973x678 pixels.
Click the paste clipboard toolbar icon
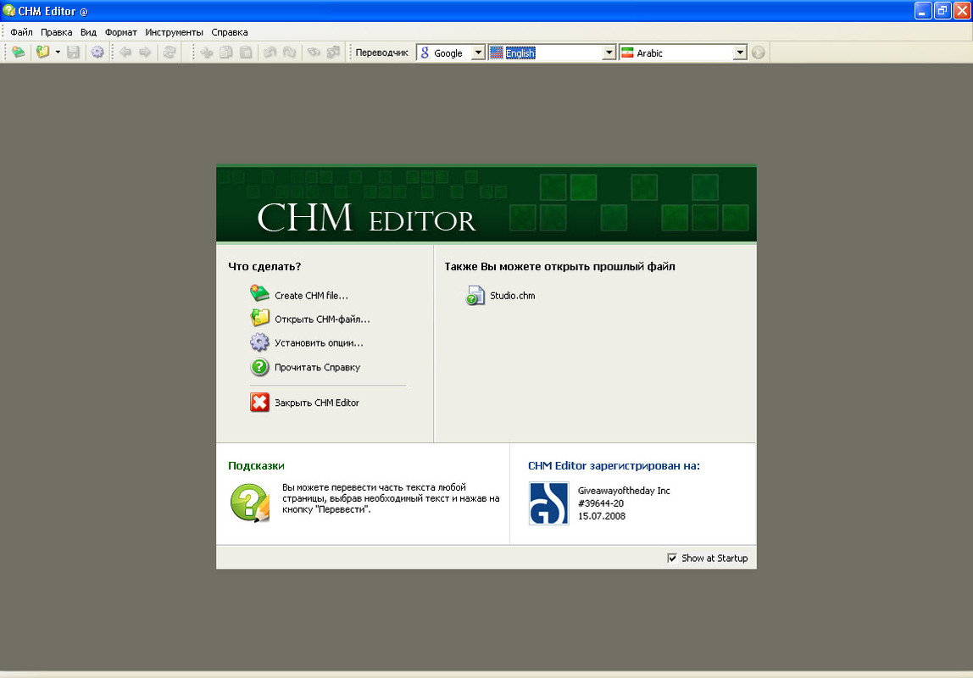(247, 53)
